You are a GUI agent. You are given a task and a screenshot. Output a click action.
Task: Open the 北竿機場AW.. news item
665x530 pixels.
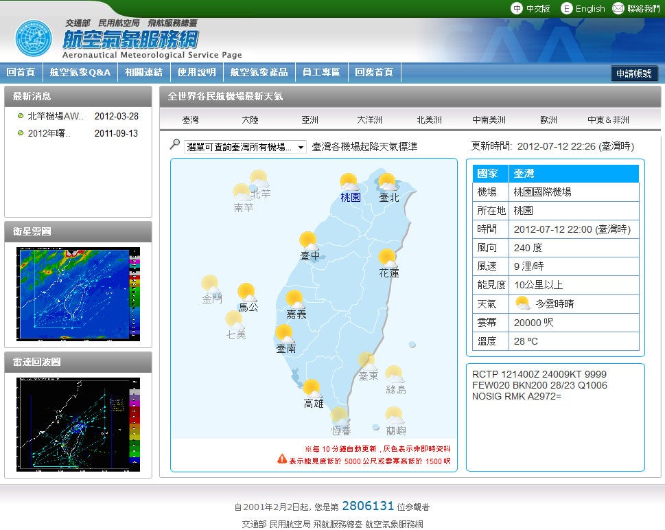point(55,116)
